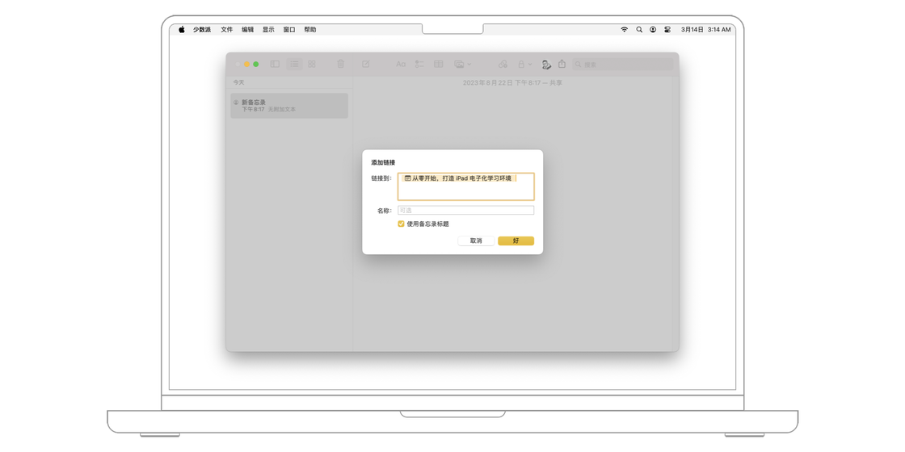Open the collaboration avatar icon
Viewport: 905px width, 452px height.
(546, 65)
